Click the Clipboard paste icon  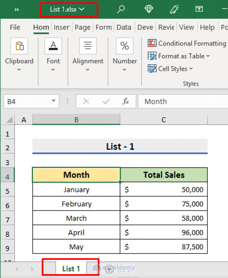[19, 46]
